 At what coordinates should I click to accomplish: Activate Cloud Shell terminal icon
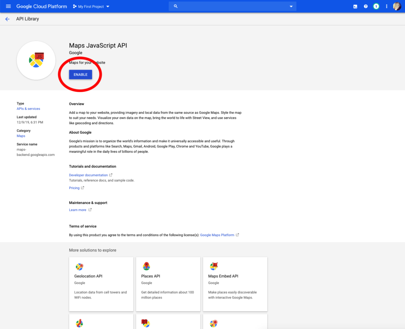click(356, 6)
